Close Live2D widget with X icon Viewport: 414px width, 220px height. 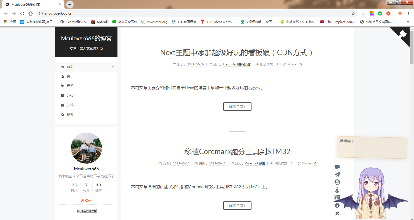(337, 213)
